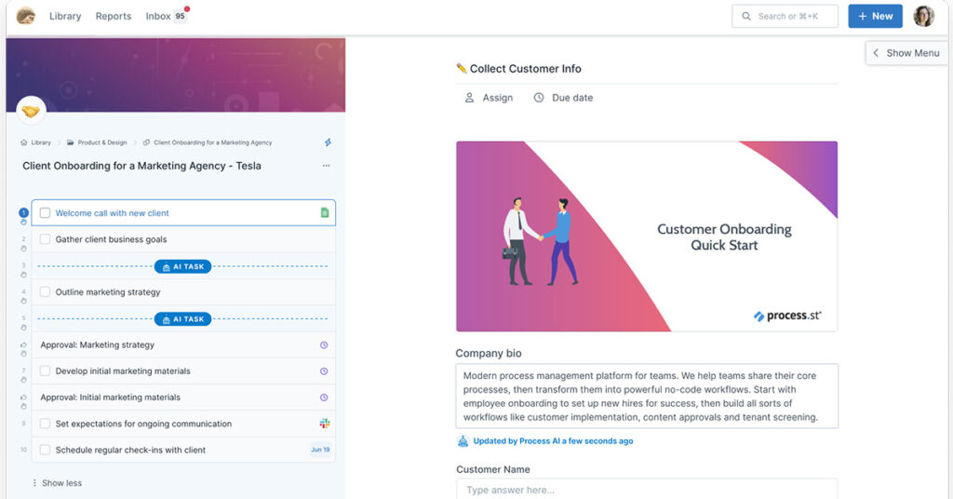Click the lightning bolt automation icon

(x=328, y=142)
